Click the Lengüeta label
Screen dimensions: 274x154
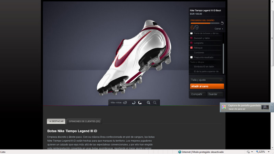[199, 43]
